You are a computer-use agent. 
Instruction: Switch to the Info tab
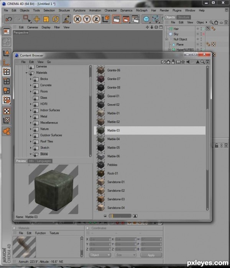click(x=31, y=161)
